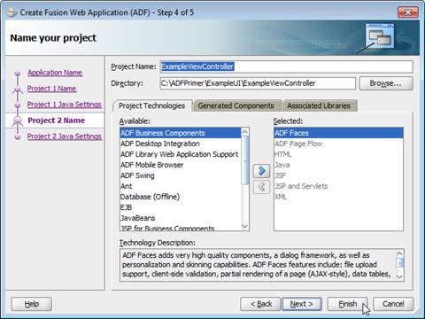Select JSP and Servlets in Selected list
The width and height of the screenshot is (425, 319).
(x=338, y=186)
